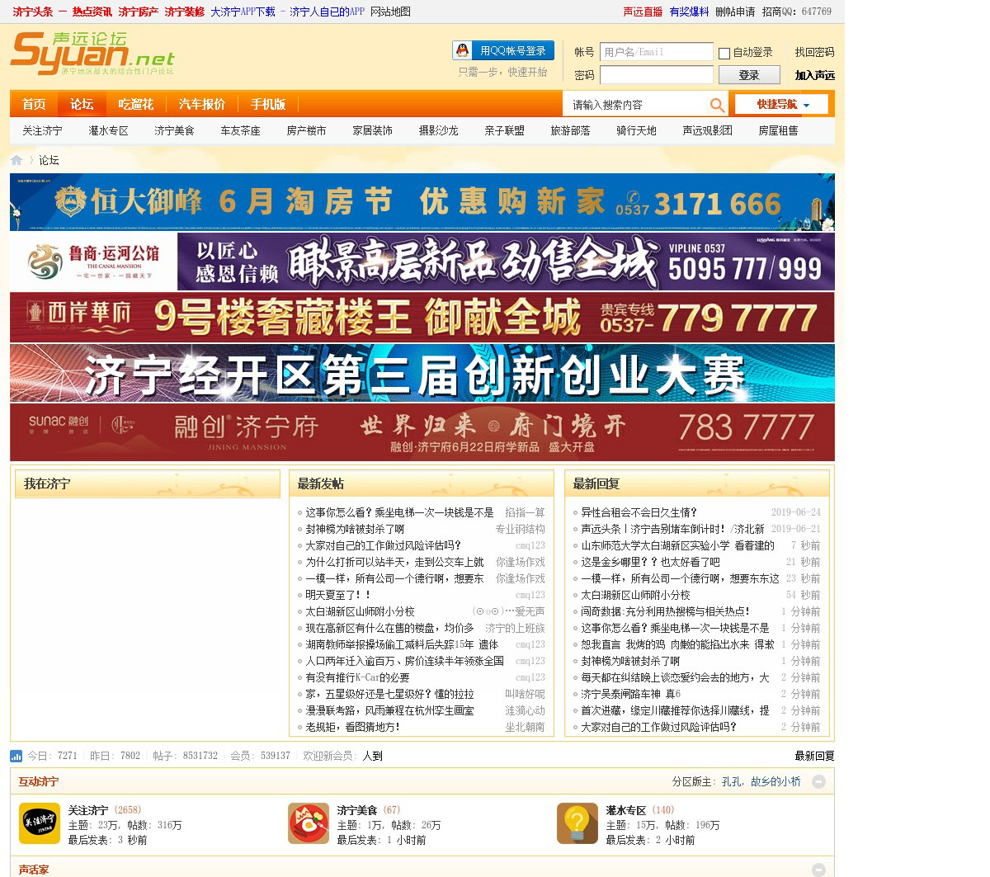Click the password input field
Image resolution: width=990 pixels, height=877 pixels.
656,75
